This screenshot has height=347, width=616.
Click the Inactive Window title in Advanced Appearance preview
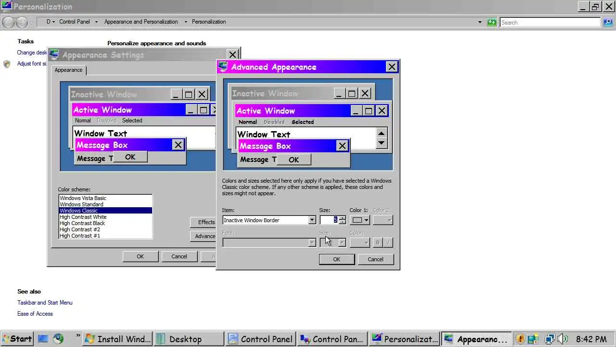(x=265, y=93)
